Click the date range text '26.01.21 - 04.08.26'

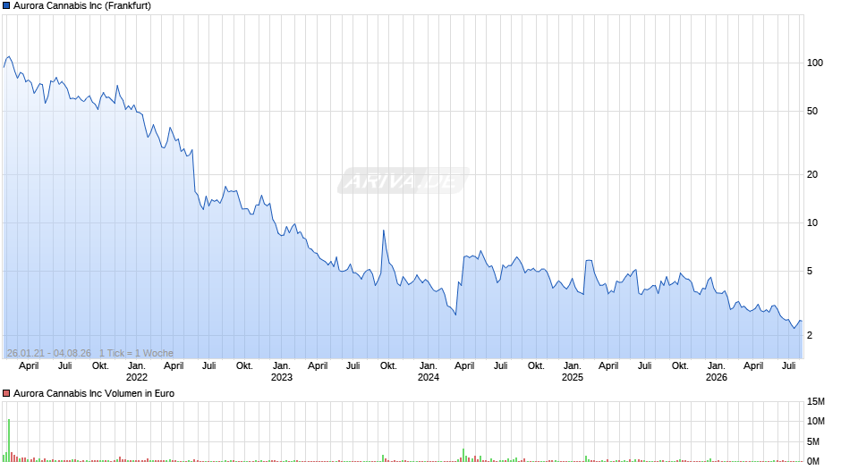(x=49, y=353)
